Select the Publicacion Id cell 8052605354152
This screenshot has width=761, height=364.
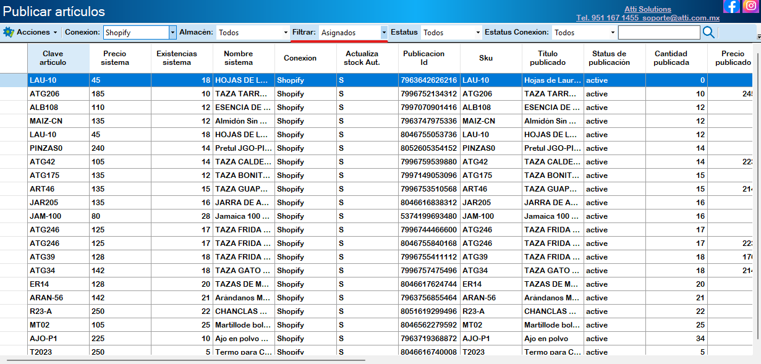click(429, 148)
